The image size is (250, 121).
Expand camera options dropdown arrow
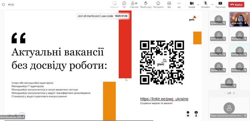pyautogui.click(x=198, y=5)
